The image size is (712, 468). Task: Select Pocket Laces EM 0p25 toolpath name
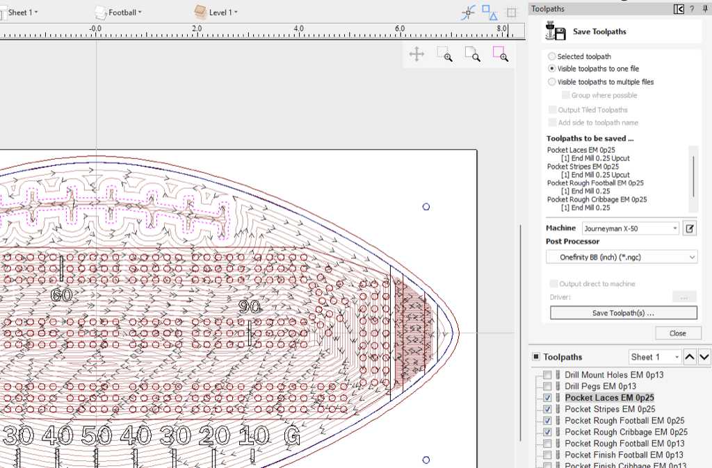(x=609, y=398)
